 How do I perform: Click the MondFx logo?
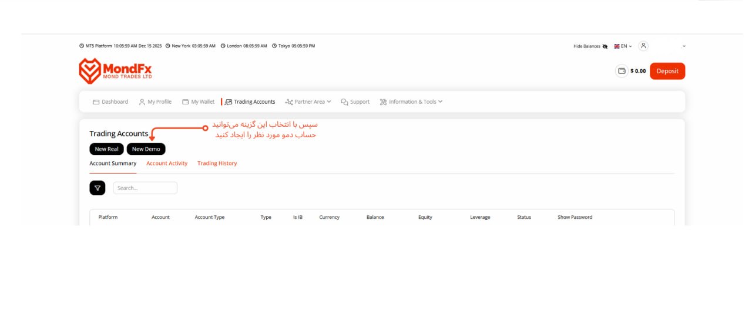pos(115,71)
